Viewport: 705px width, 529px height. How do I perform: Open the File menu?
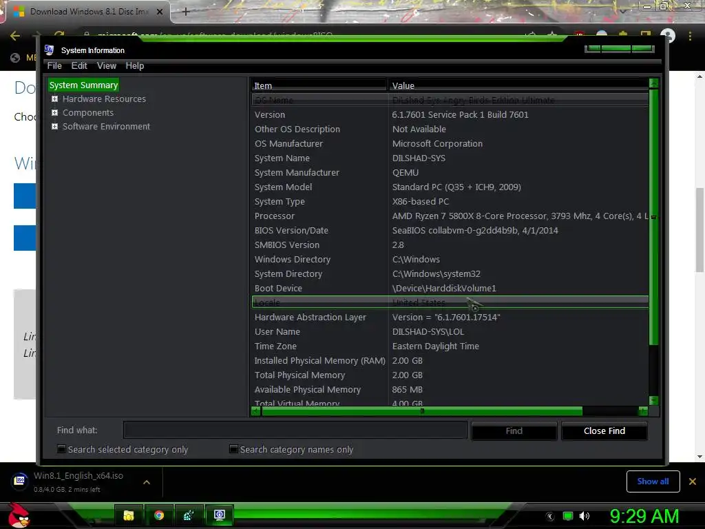pyautogui.click(x=54, y=65)
